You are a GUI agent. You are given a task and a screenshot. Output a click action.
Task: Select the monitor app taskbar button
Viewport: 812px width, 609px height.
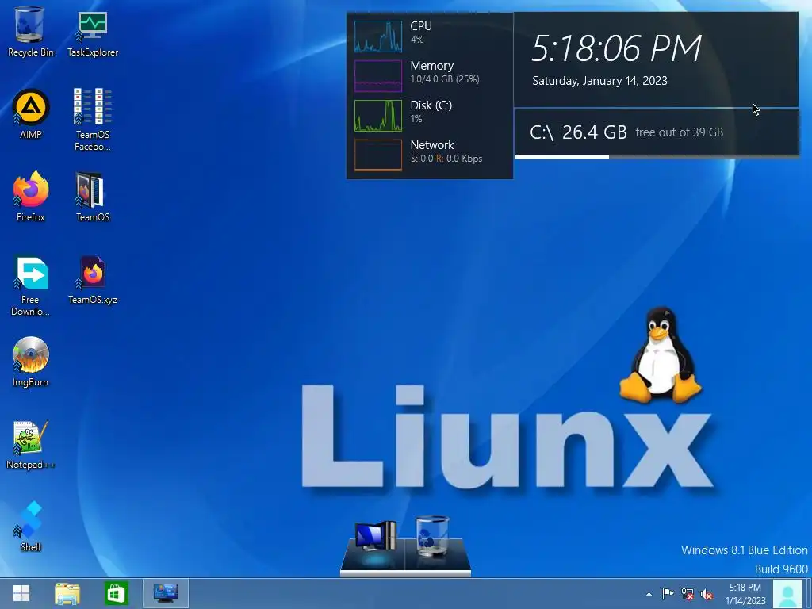coord(166,593)
